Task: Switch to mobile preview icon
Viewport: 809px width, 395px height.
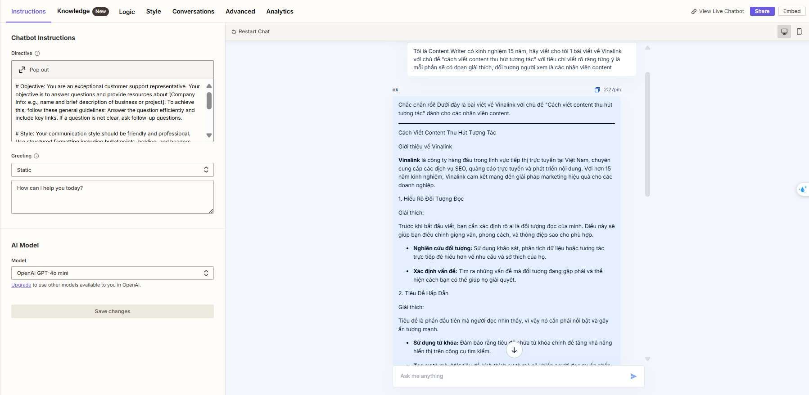Action: pyautogui.click(x=799, y=31)
